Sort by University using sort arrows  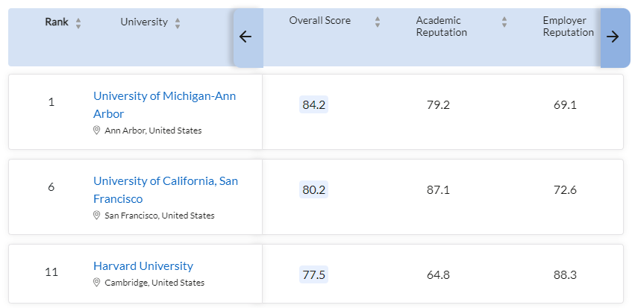click(178, 23)
